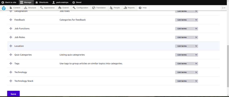
Task: Click the Job Functions drag handle icon
Action: (x=11, y=29)
